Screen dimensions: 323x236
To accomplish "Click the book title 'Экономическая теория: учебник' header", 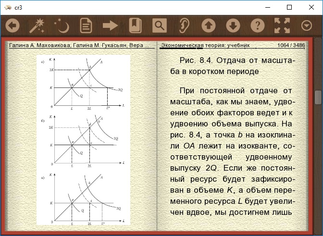I will coord(205,46).
